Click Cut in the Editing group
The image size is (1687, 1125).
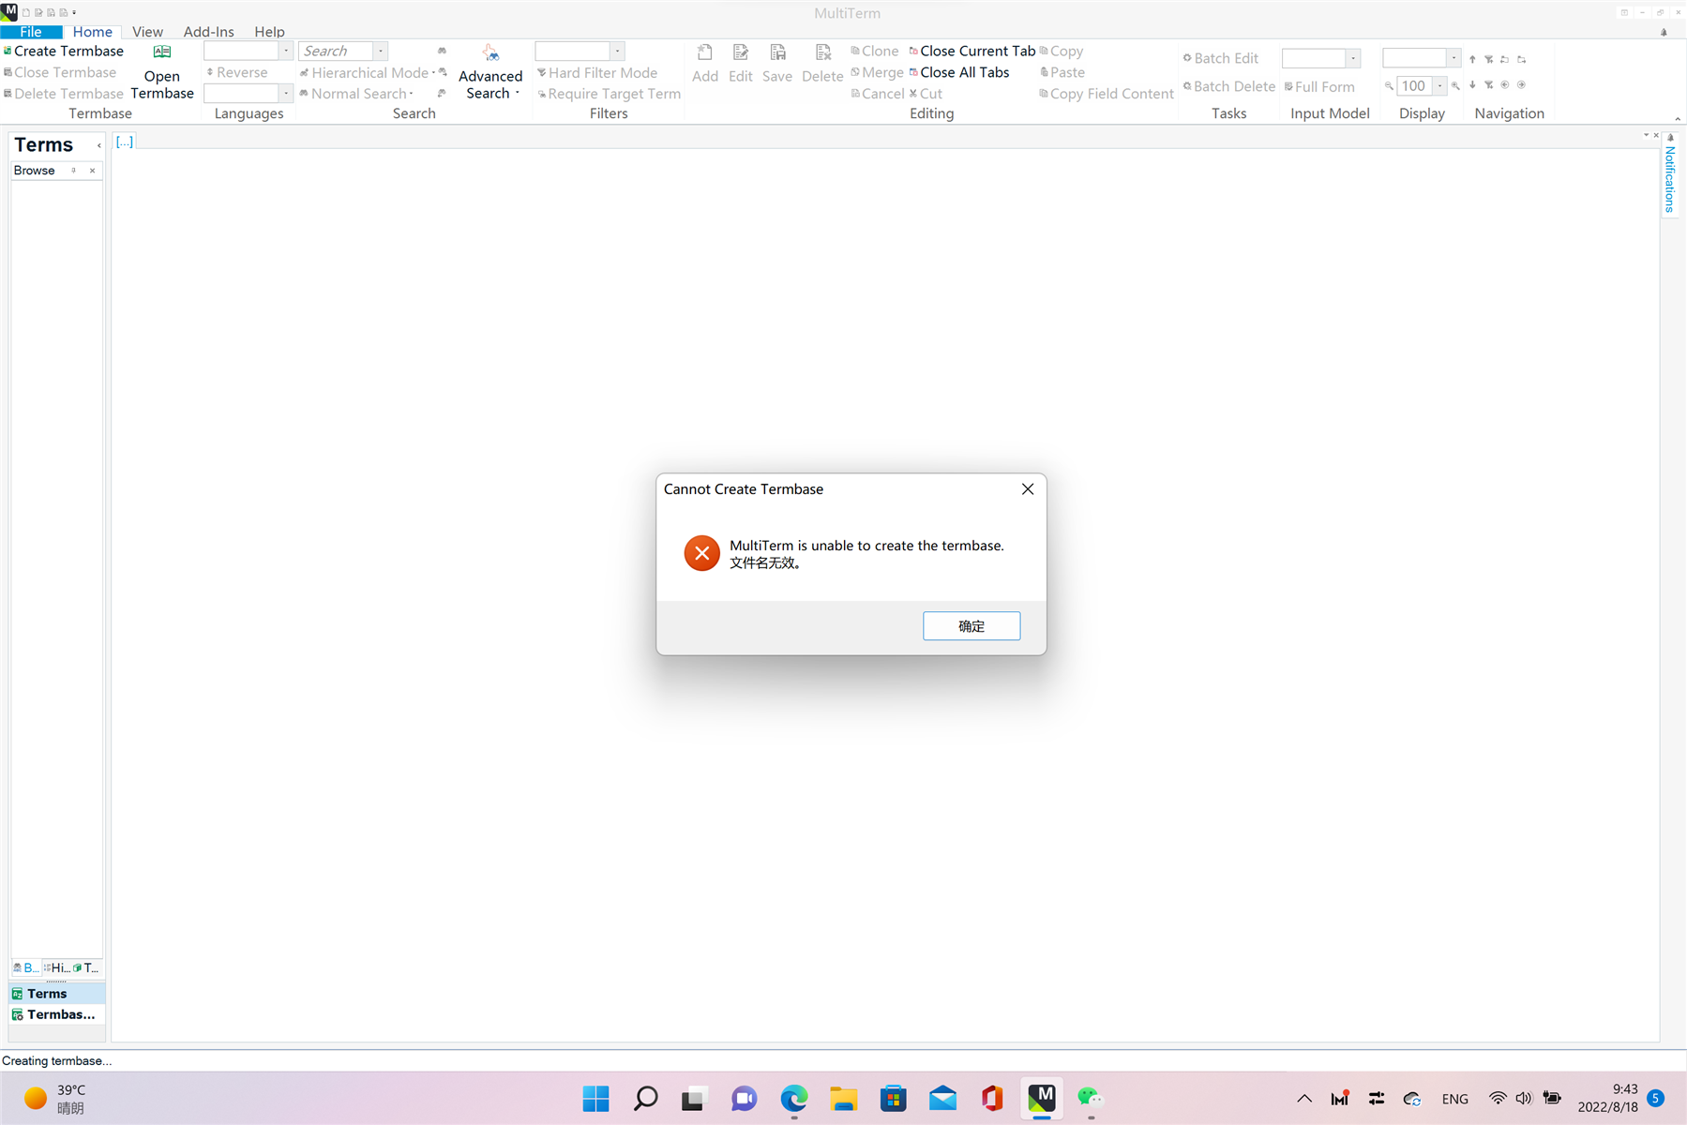926,94
